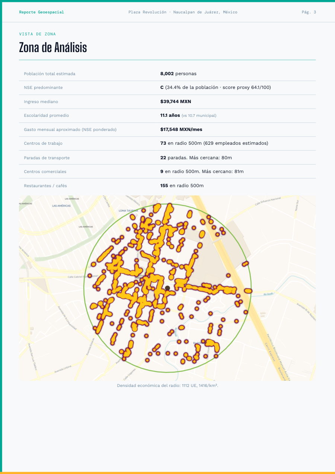Click the 'VISTA DE ZONA' section label
This screenshot has width=335, height=474.
point(38,34)
